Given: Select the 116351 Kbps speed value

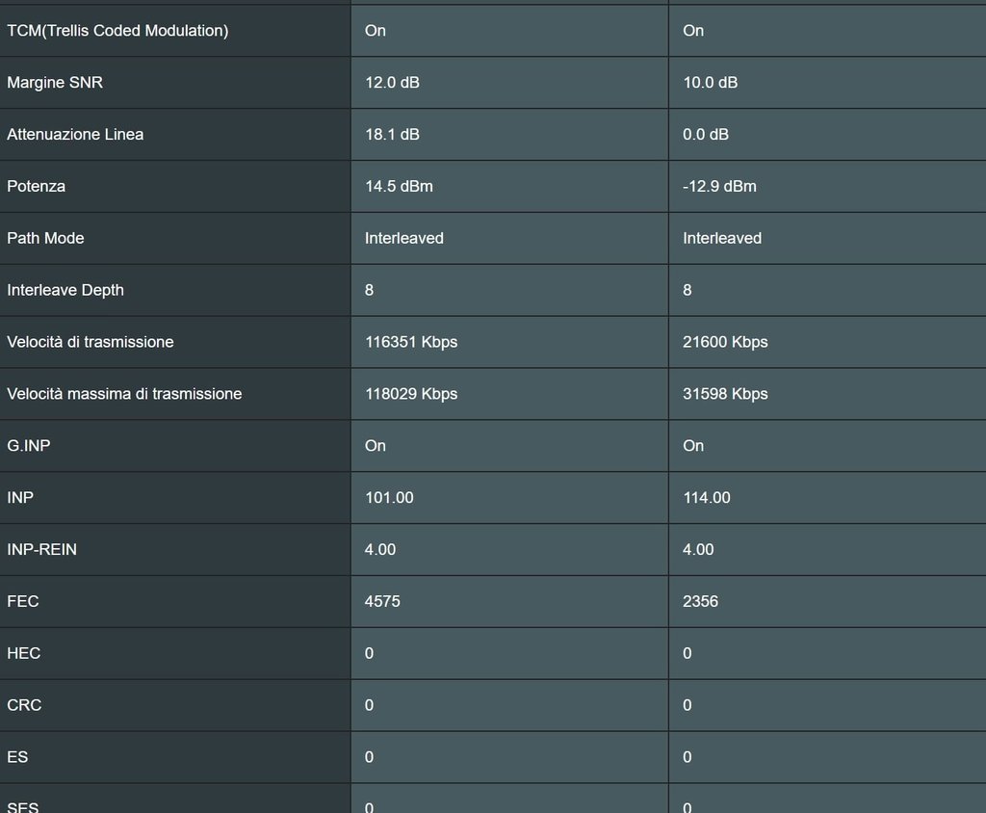Looking at the screenshot, I should click(x=411, y=342).
